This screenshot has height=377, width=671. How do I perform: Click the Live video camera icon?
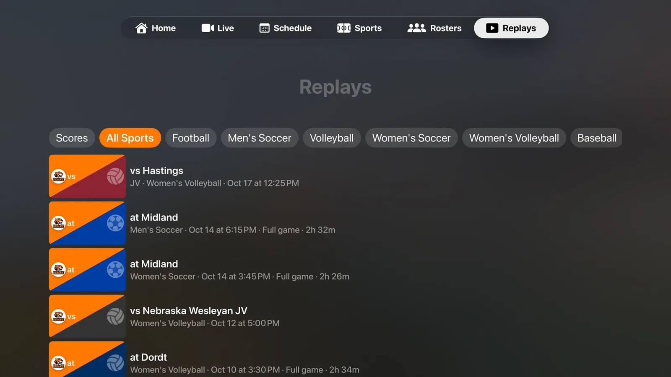[208, 28]
